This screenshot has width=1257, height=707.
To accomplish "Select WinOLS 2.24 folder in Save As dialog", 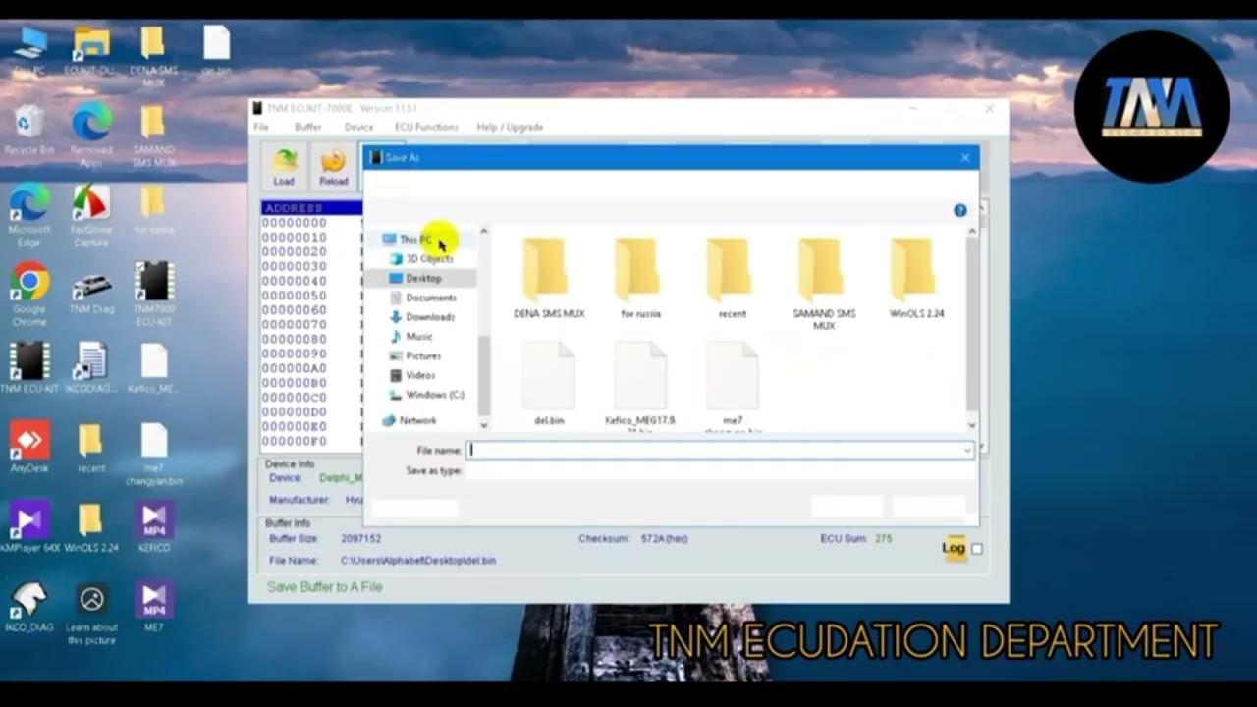I will pyautogui.click(x=916, y=278).
